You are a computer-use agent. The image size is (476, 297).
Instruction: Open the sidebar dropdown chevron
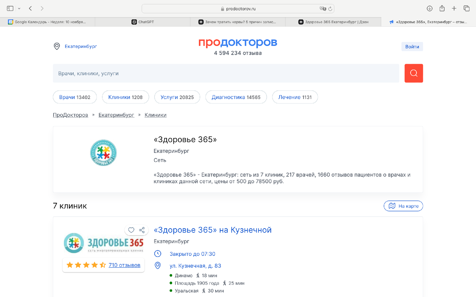click(x=18, y=8)
